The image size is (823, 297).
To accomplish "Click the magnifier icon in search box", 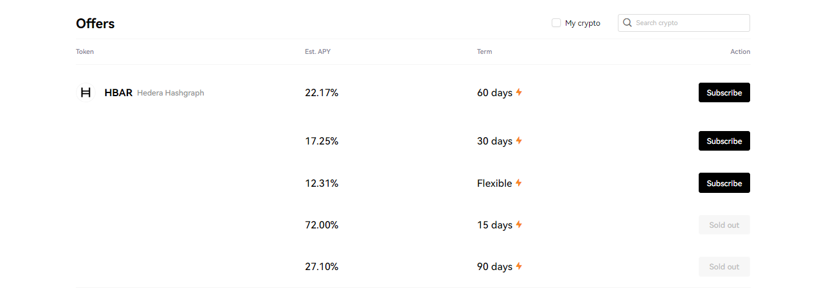I will coord(627,23).
